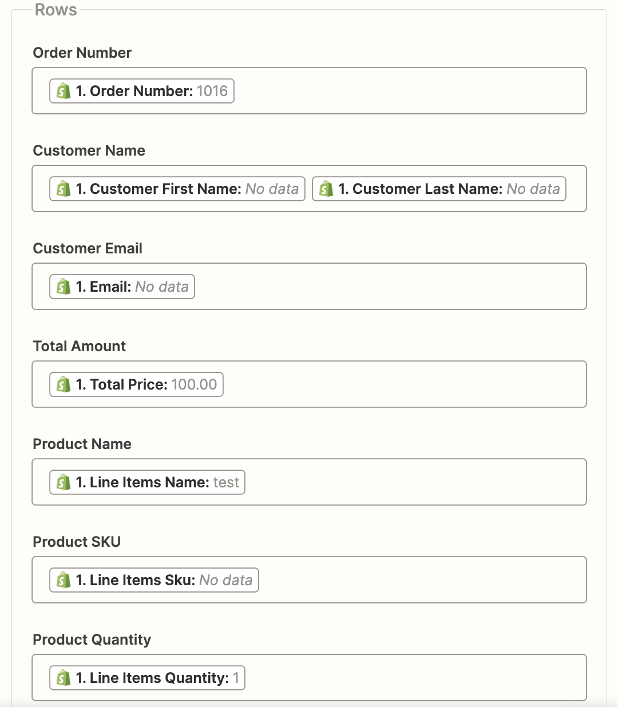
Task: Open the Order Number mapping field
Action: point(401,90)
